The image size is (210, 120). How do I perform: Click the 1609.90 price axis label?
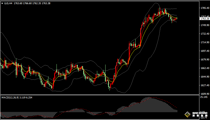coord(205,94)
